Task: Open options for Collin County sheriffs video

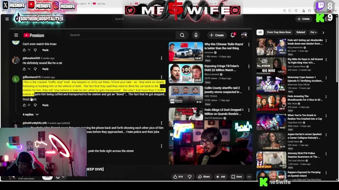Action: (249, 88)
